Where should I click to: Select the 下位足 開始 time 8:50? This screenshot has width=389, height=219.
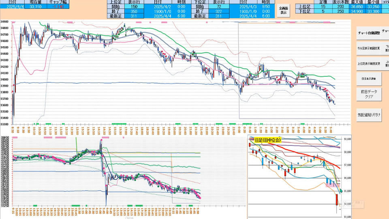[266, 7]
